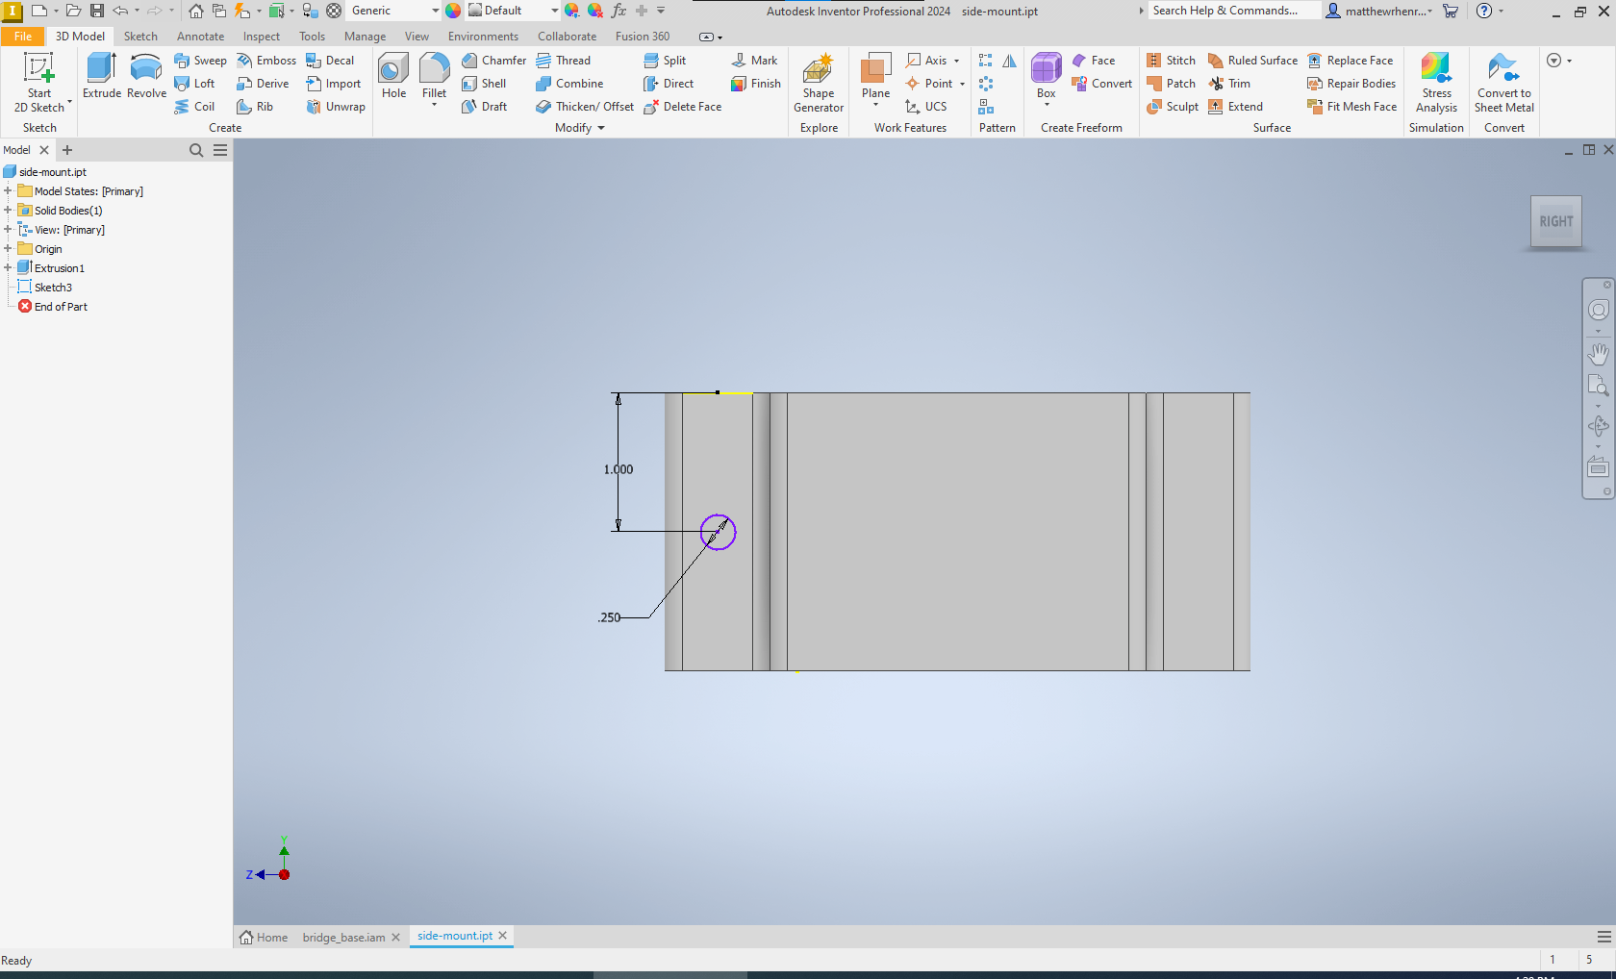
Task: Expand the Extrusion1 feature
Action: coord(8,268)
